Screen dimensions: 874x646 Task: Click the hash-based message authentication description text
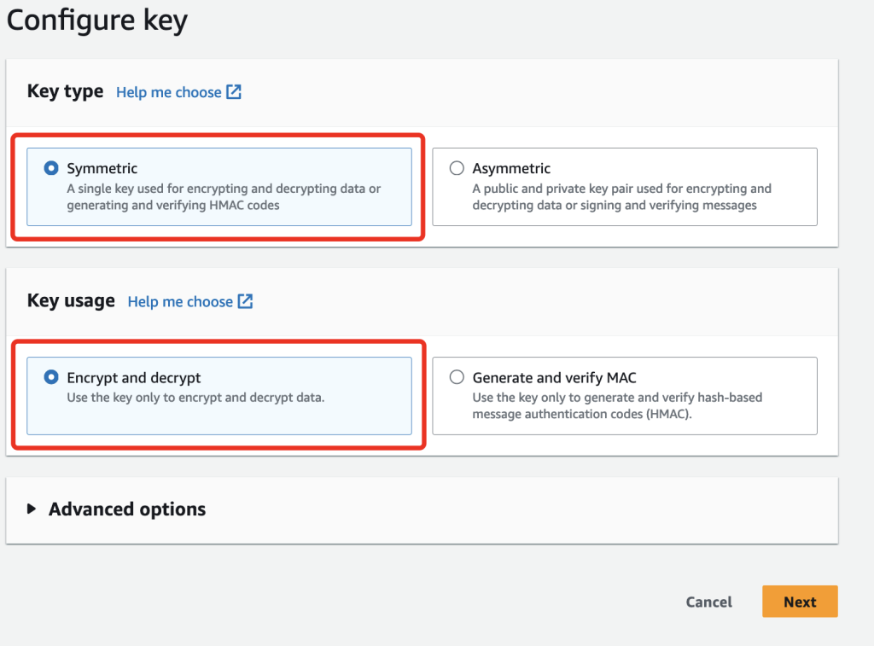[617, 405]
